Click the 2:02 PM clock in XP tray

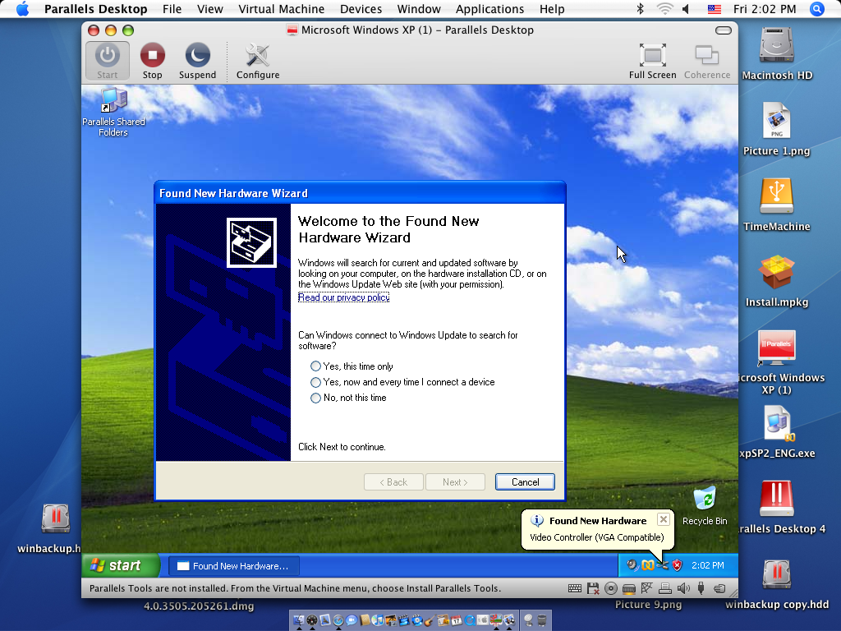pyautogui.click(x=707, y=565)
